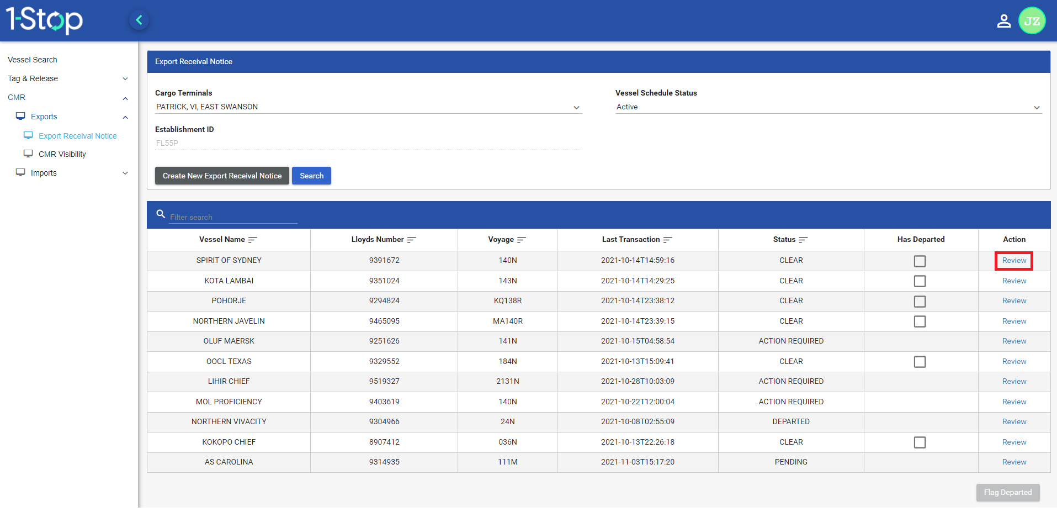Open the user profile person icon

[1003, 21]
